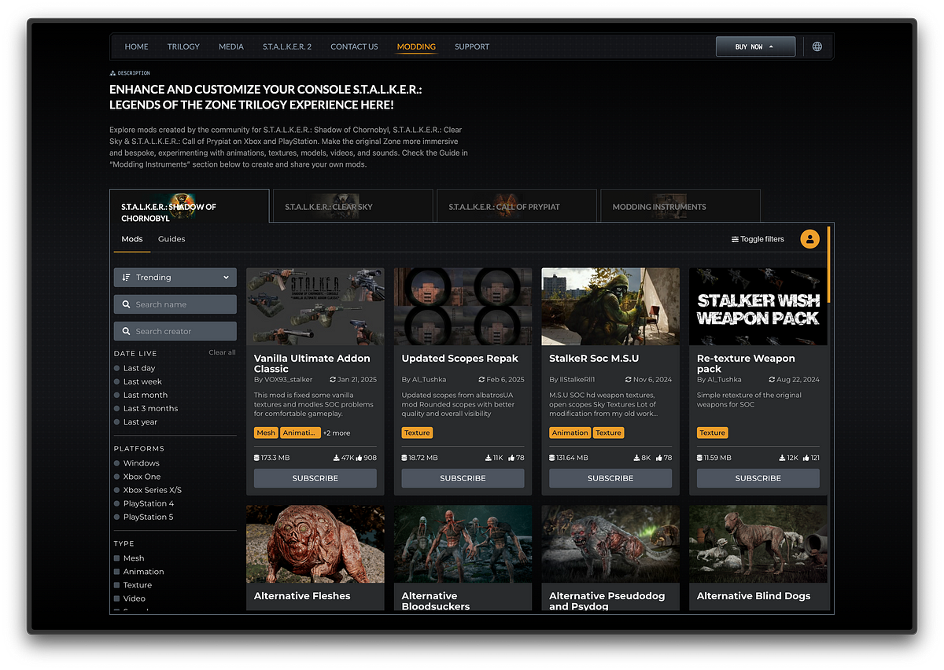The image size is (944, 670).
Task: Click downloads icon on Vanilla Ultimate Addon Classic
Action: point(337,458)
